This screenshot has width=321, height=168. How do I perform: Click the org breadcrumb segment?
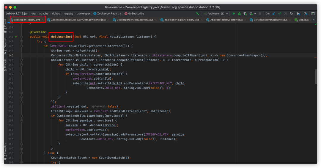click(33, 13)
